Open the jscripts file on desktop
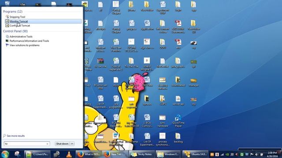Image resolution: width=282 pixels, height=158 pixels. click(100, 25)
